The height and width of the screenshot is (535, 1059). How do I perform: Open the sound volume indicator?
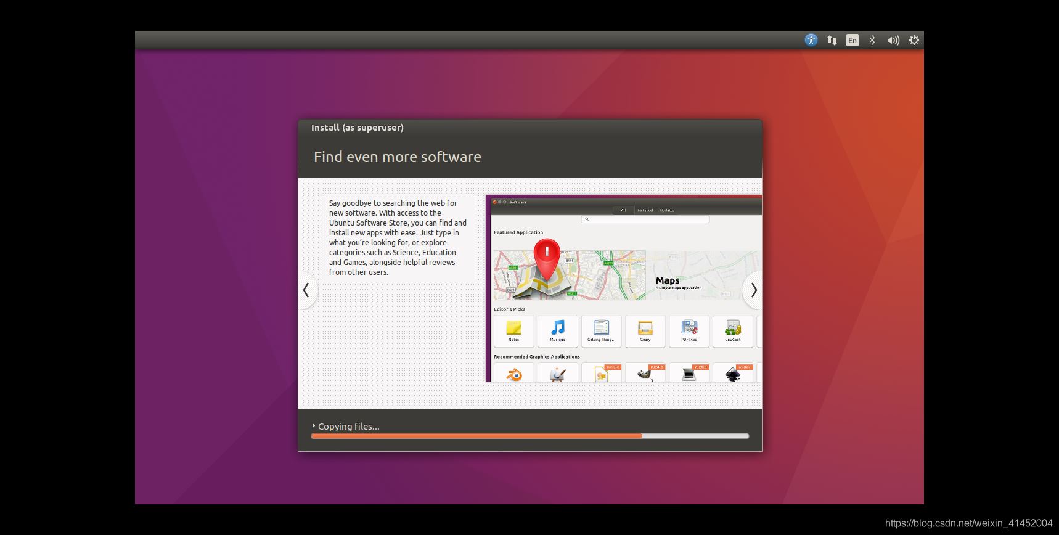(x=893, y=40)
